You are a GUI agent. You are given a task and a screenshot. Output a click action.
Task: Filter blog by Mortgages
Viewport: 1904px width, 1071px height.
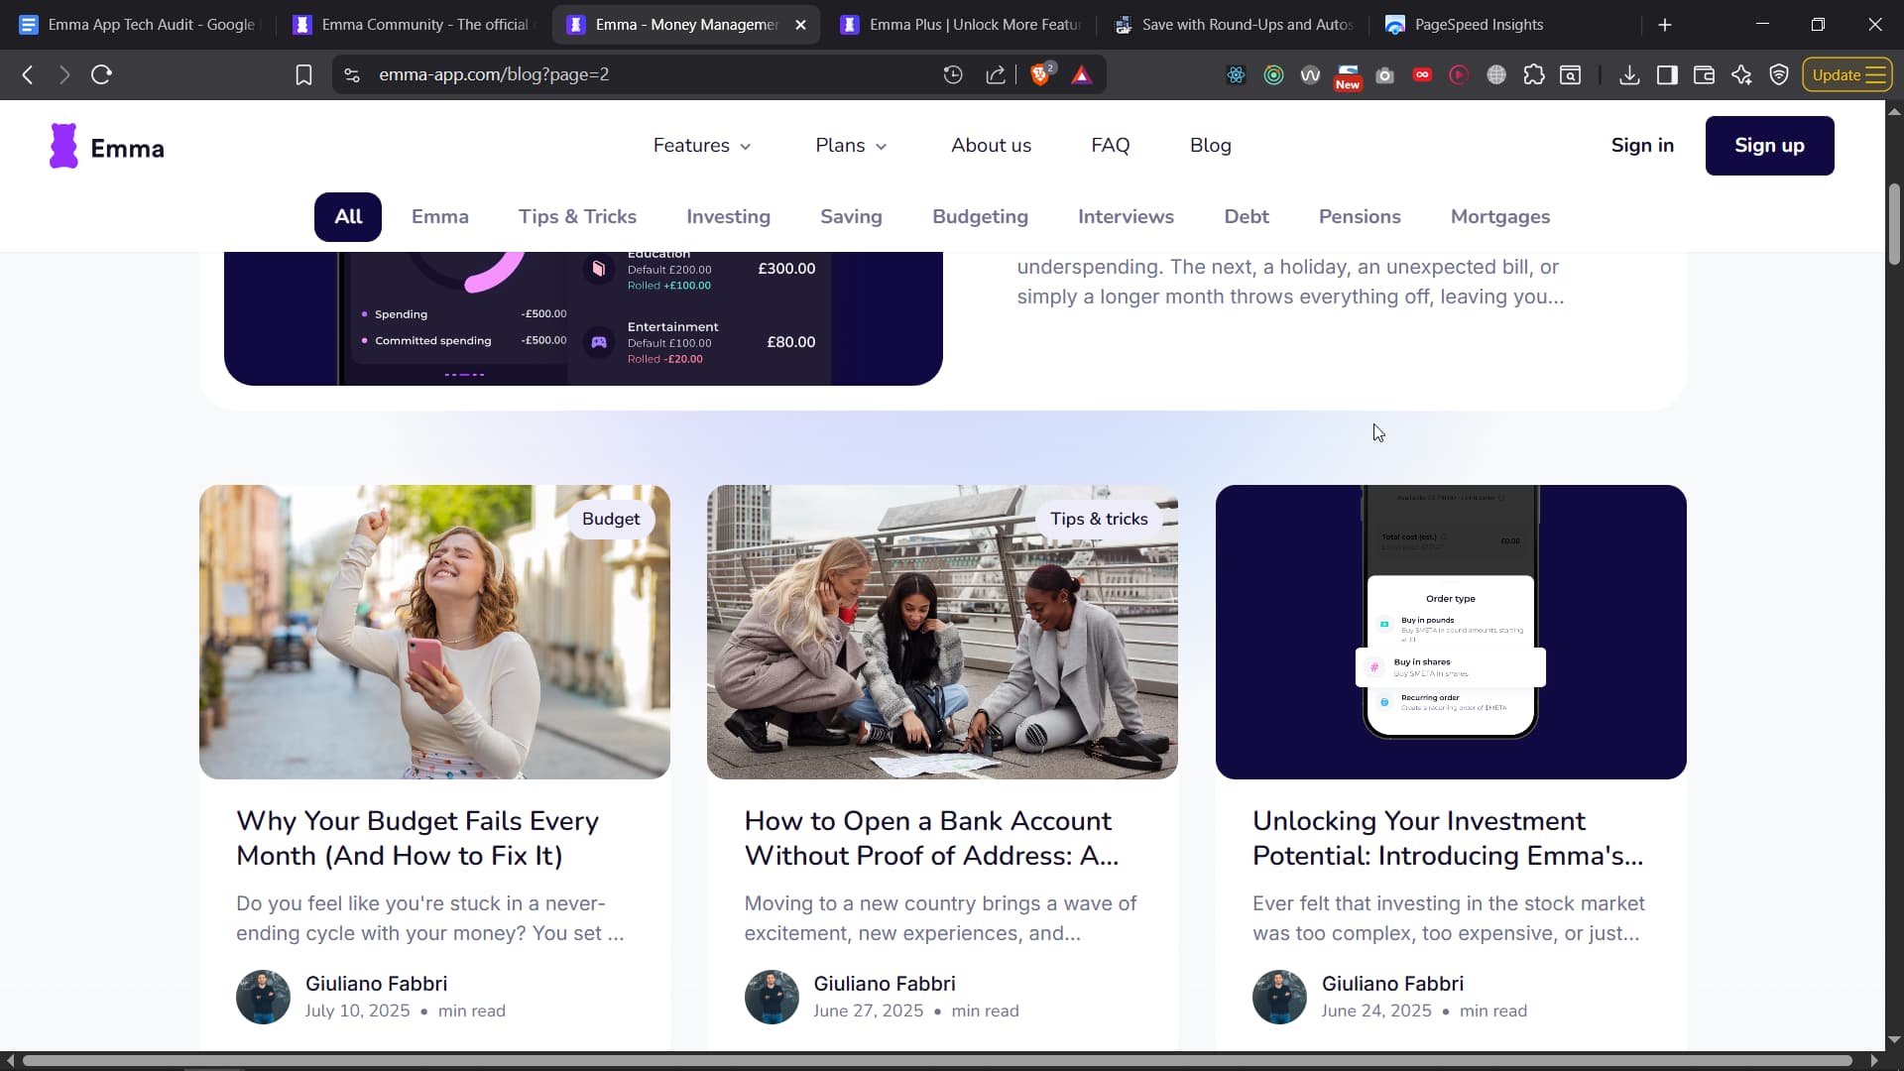(1500, 217)
